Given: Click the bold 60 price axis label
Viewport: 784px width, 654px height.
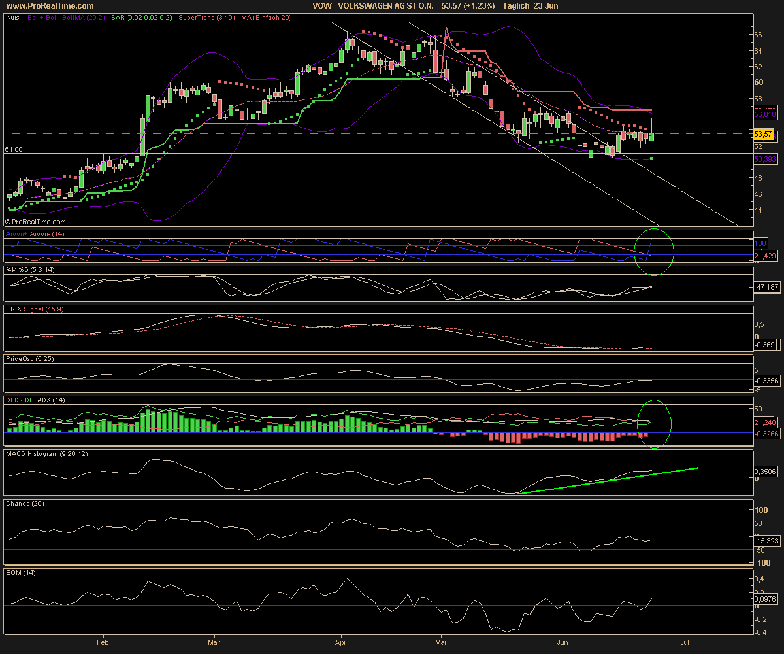Looking at the screenshot, I should coord(759,82).
